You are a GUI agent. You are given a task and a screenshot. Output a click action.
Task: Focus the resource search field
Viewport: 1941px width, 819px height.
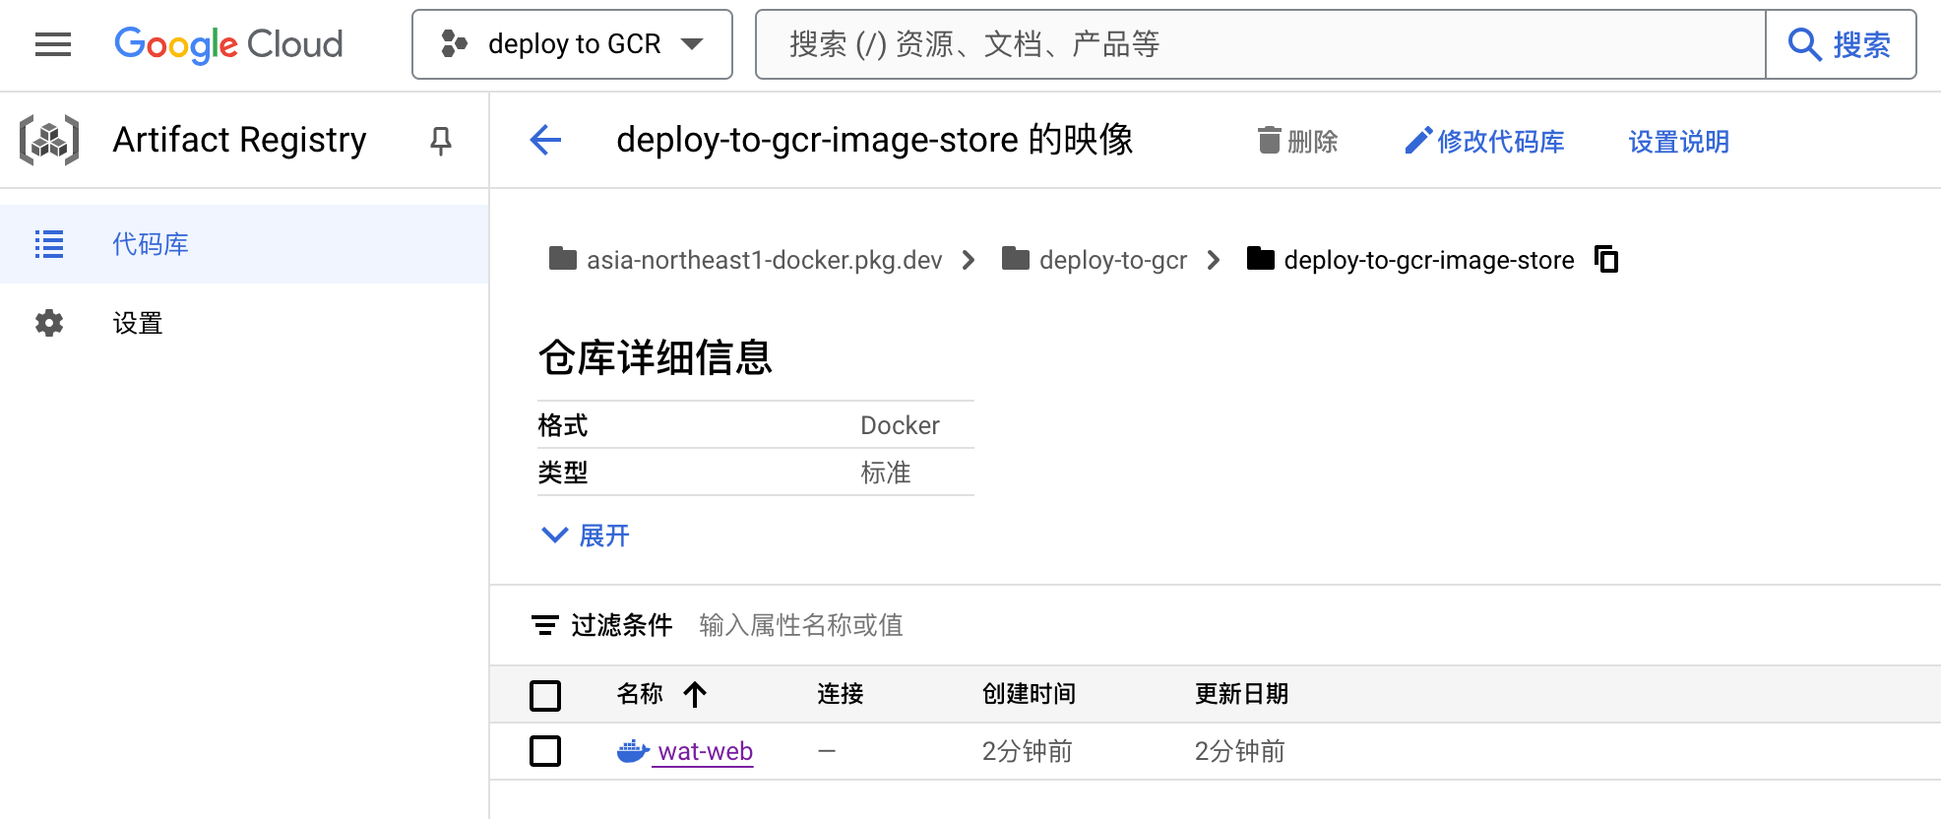1260,44
